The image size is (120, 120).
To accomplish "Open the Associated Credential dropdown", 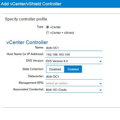I will (74, 90).
